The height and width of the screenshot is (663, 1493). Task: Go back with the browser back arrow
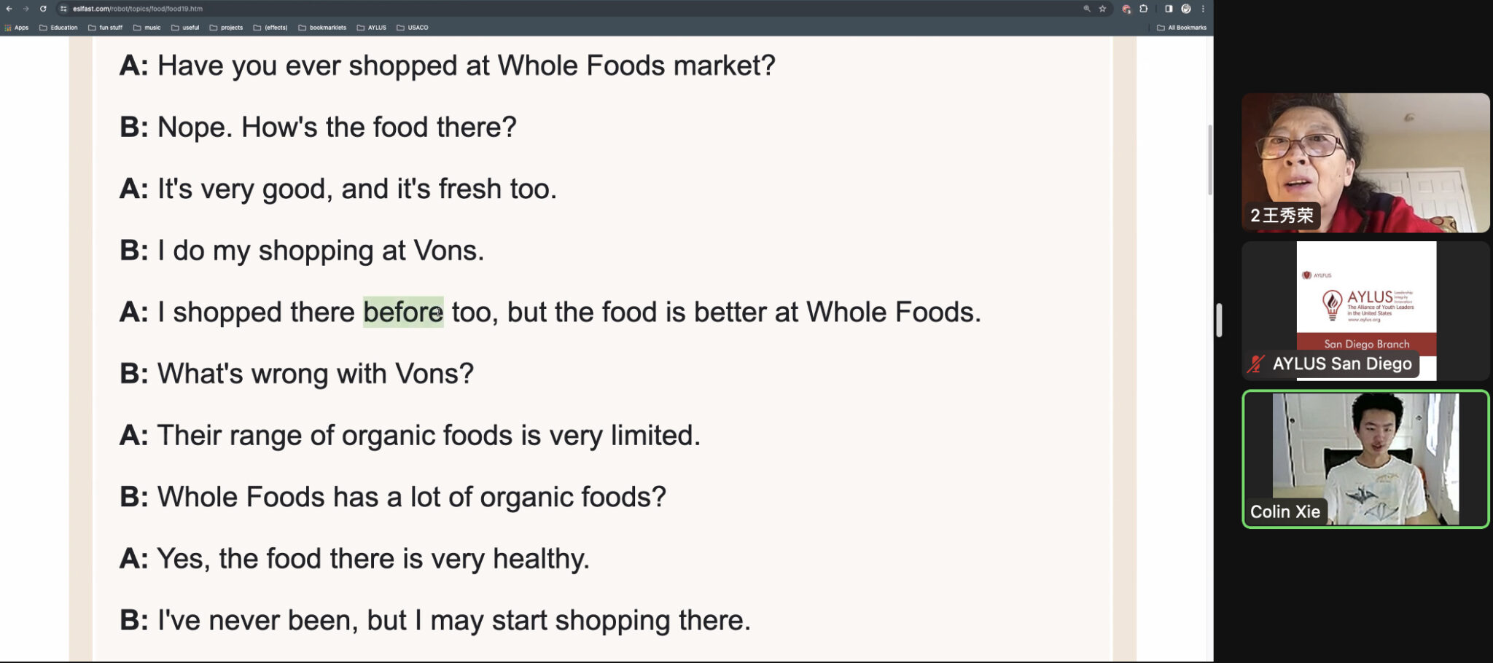[x=9, y=9]
